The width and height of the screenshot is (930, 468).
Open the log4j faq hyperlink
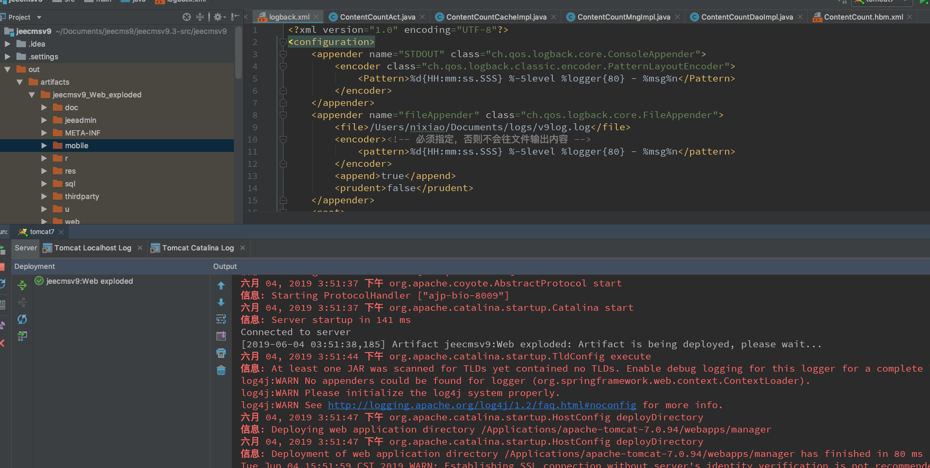point(482,405)
